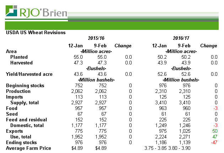Select the Production row label

pos(18,91)
